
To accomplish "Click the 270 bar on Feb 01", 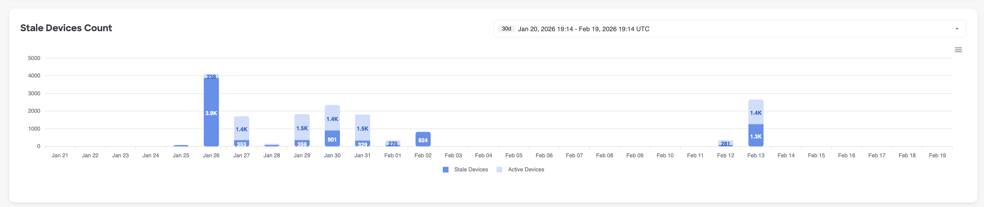I will point(393,143).
